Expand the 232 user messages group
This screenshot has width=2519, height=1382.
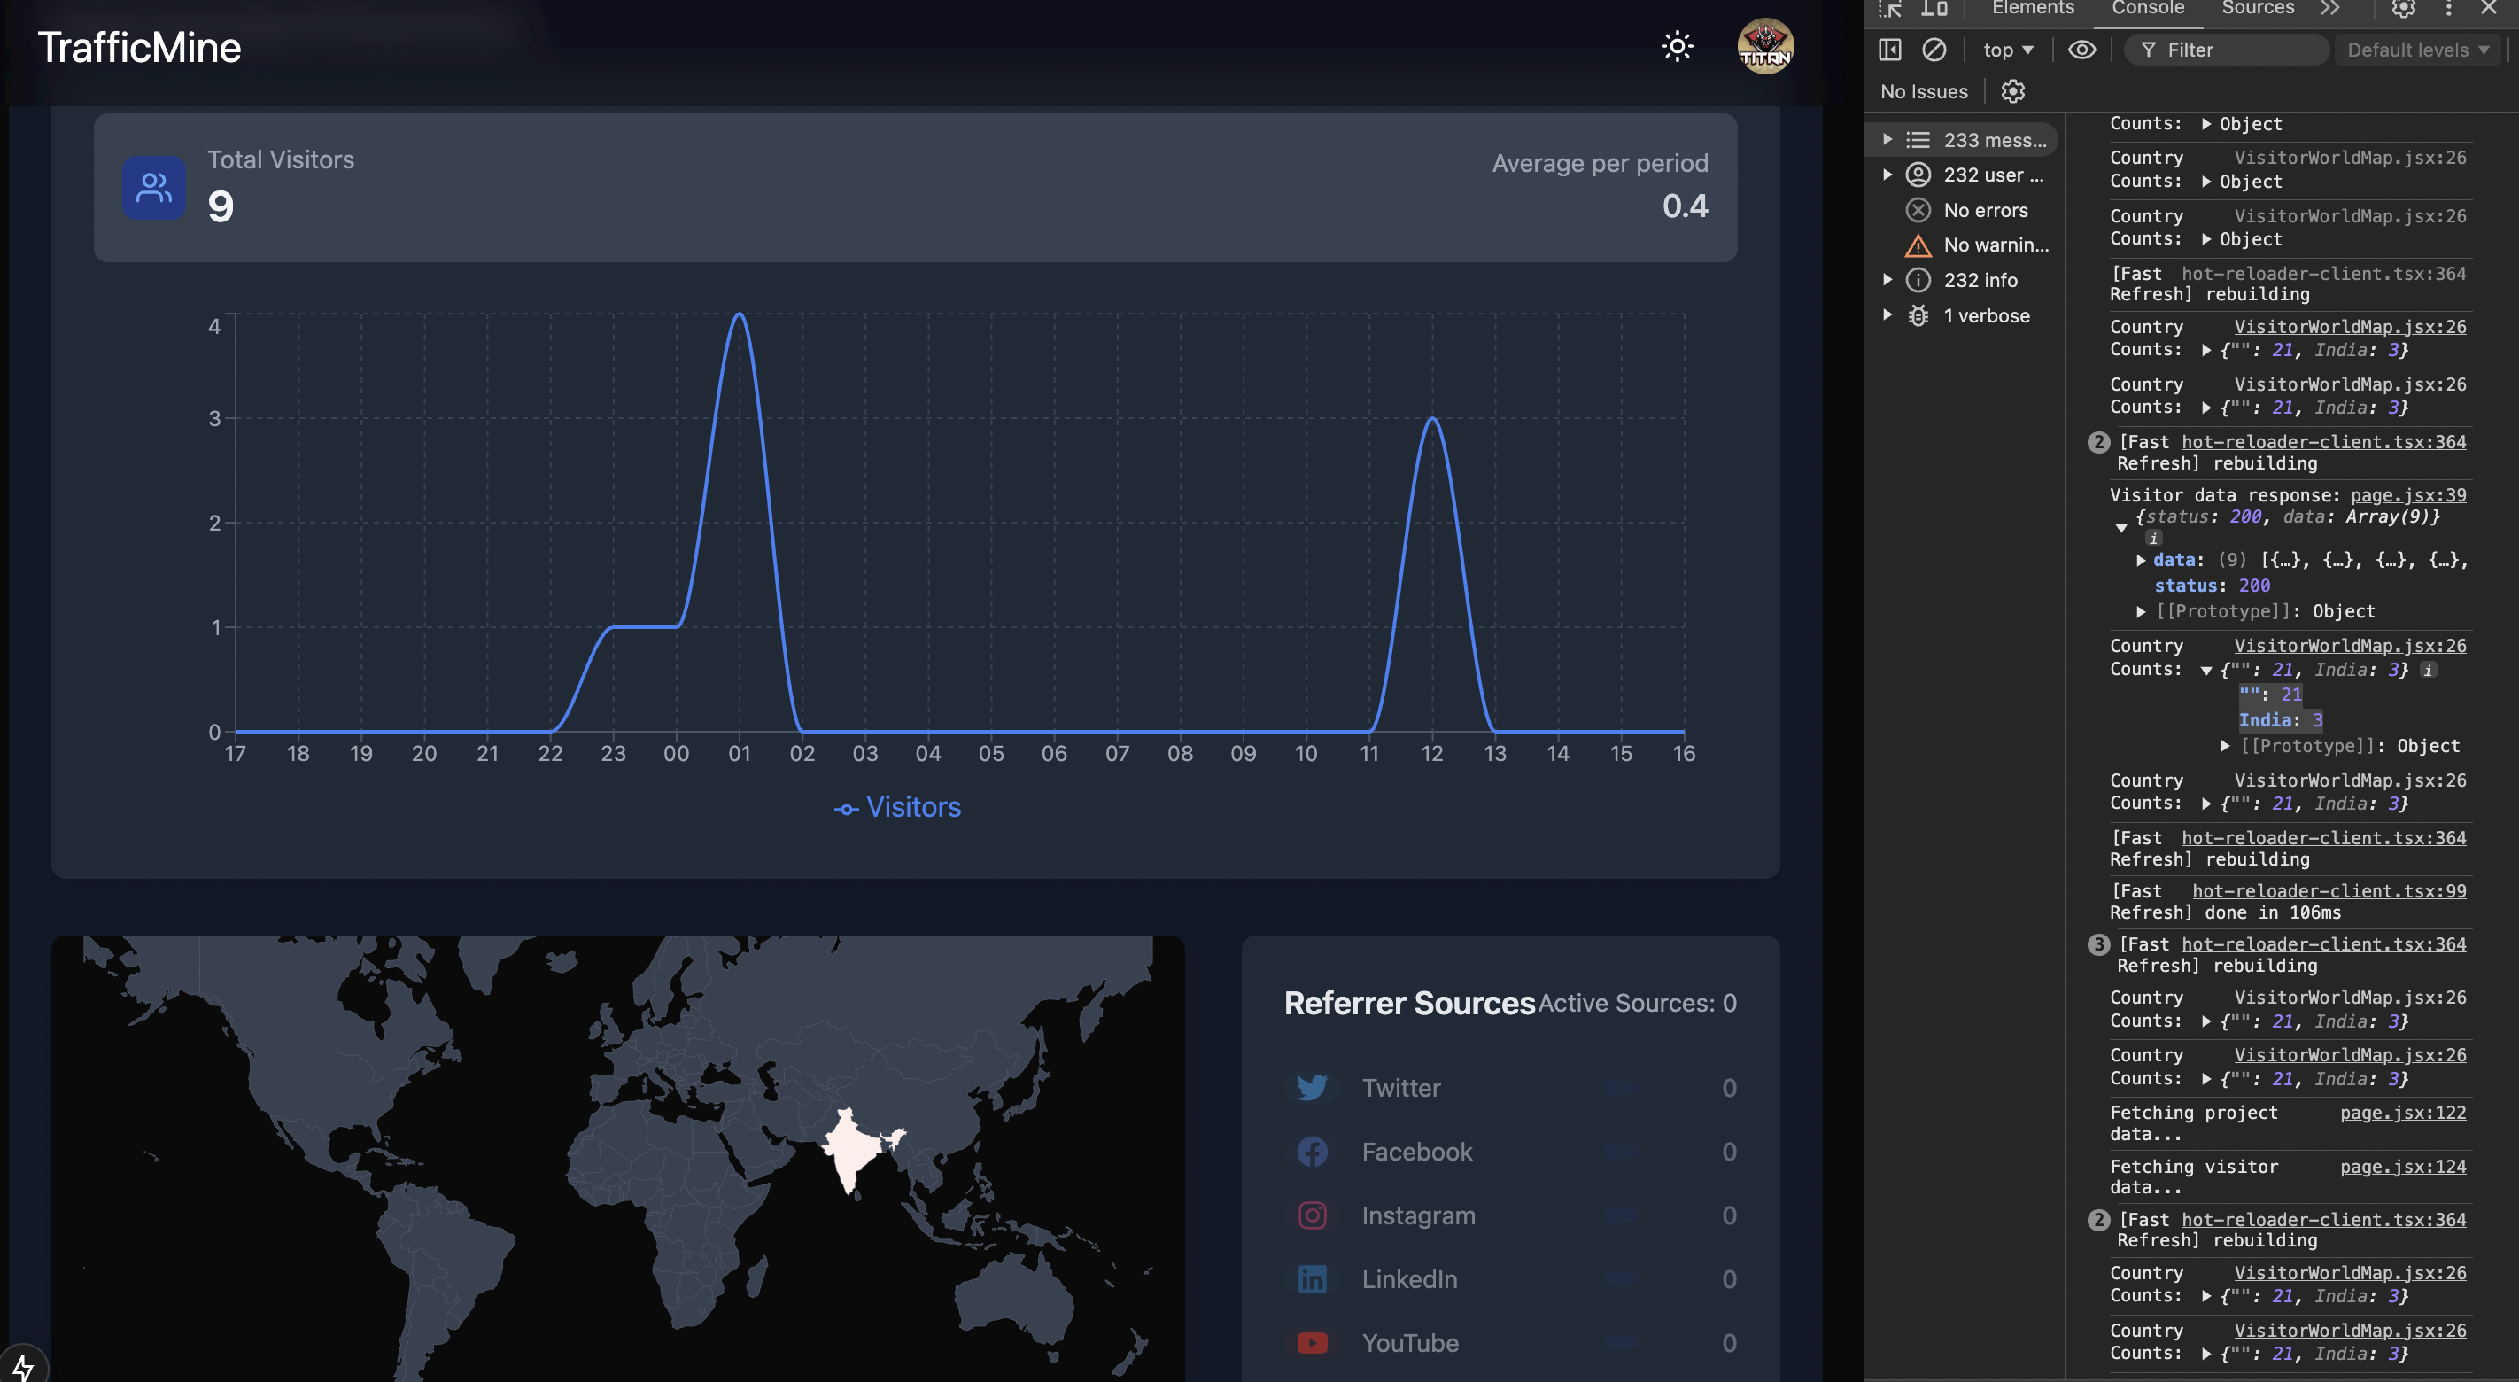pyautogui.click(x=1888, y=175)
